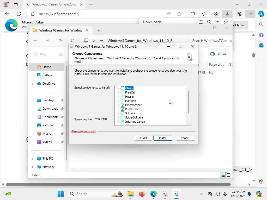
Task: Add a new Explorer tab
Action: (99, 30)
